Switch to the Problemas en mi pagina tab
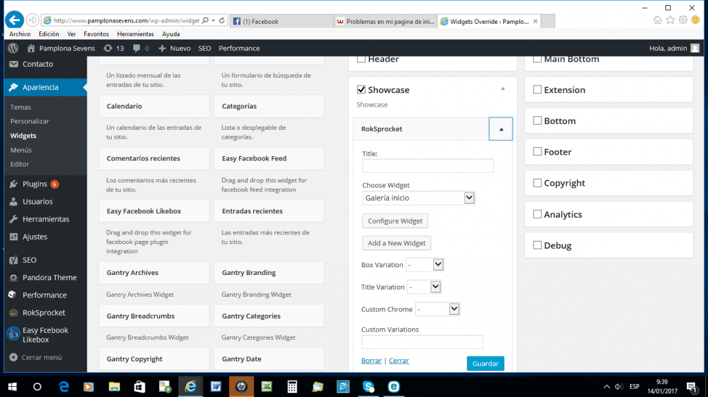The image size is (708, 397). pyautogui.click(x=386, y=21)
